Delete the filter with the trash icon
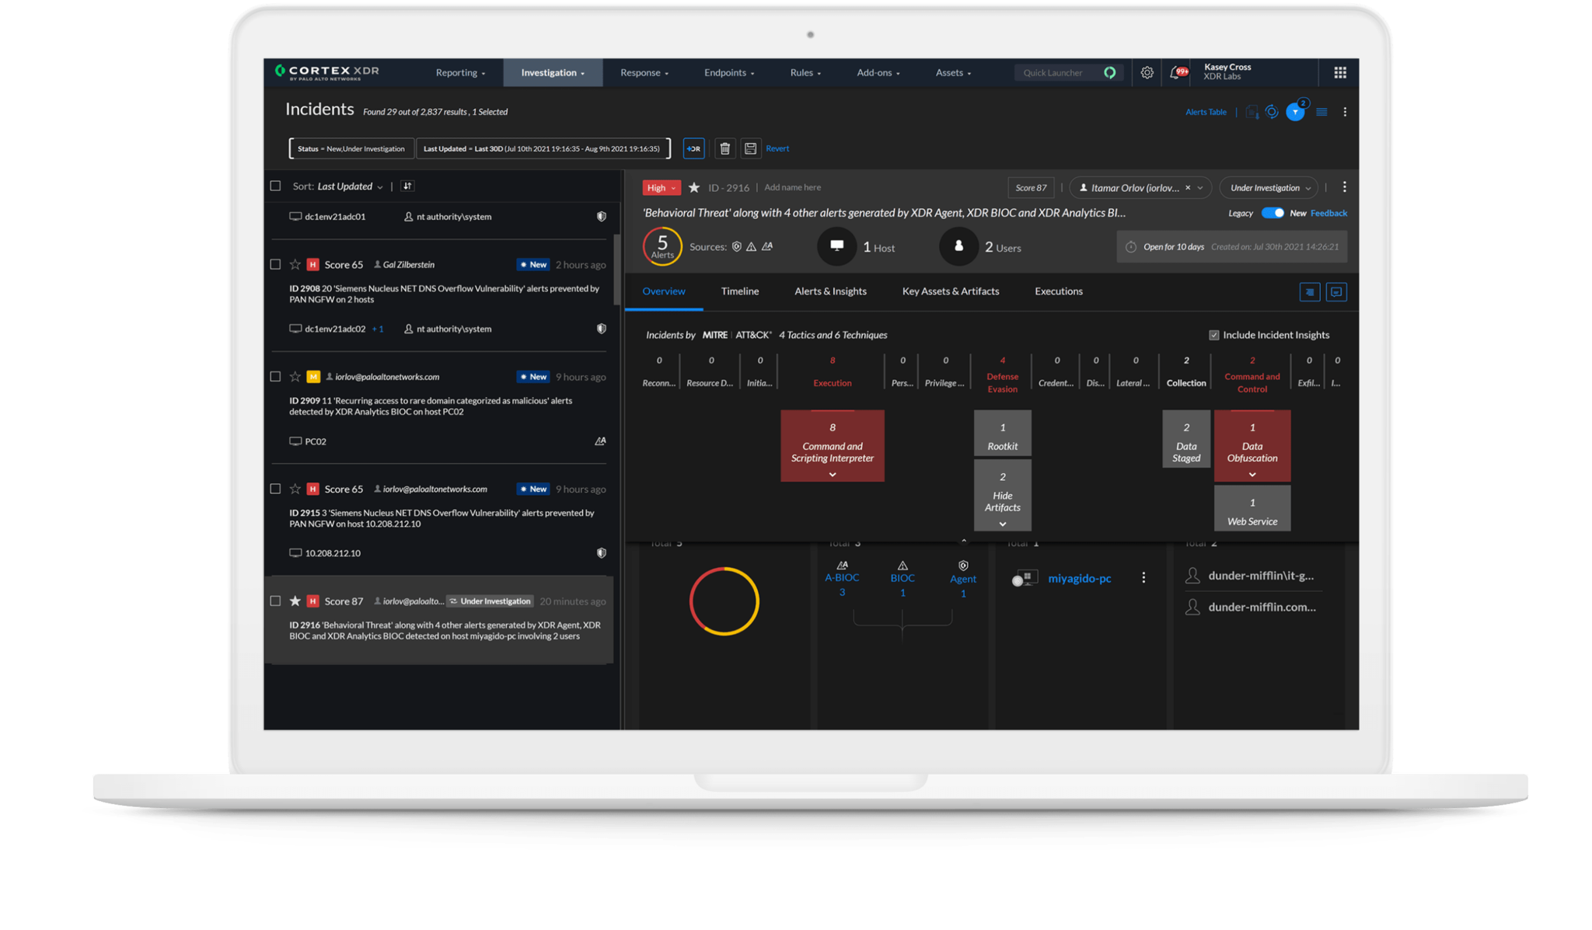The image size is (1592, 930). click(724, 148)
